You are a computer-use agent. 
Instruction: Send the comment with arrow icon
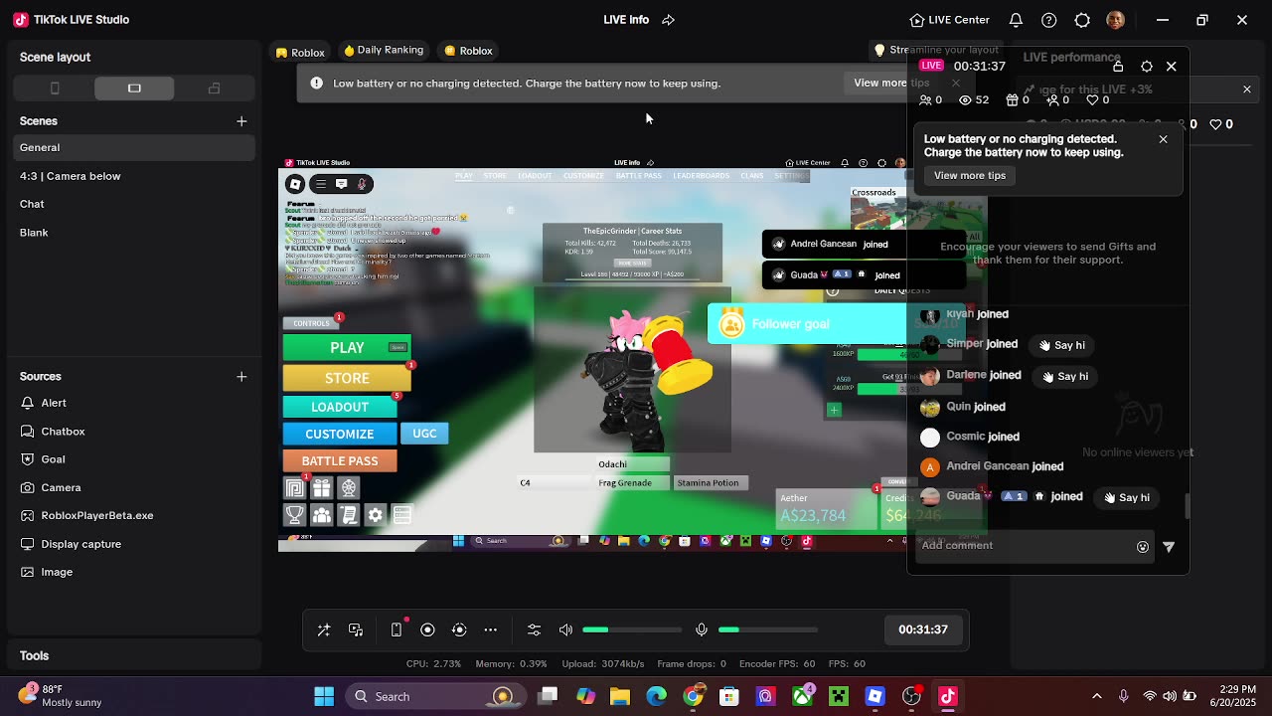pyautogui.click(x=1169, y=547)
